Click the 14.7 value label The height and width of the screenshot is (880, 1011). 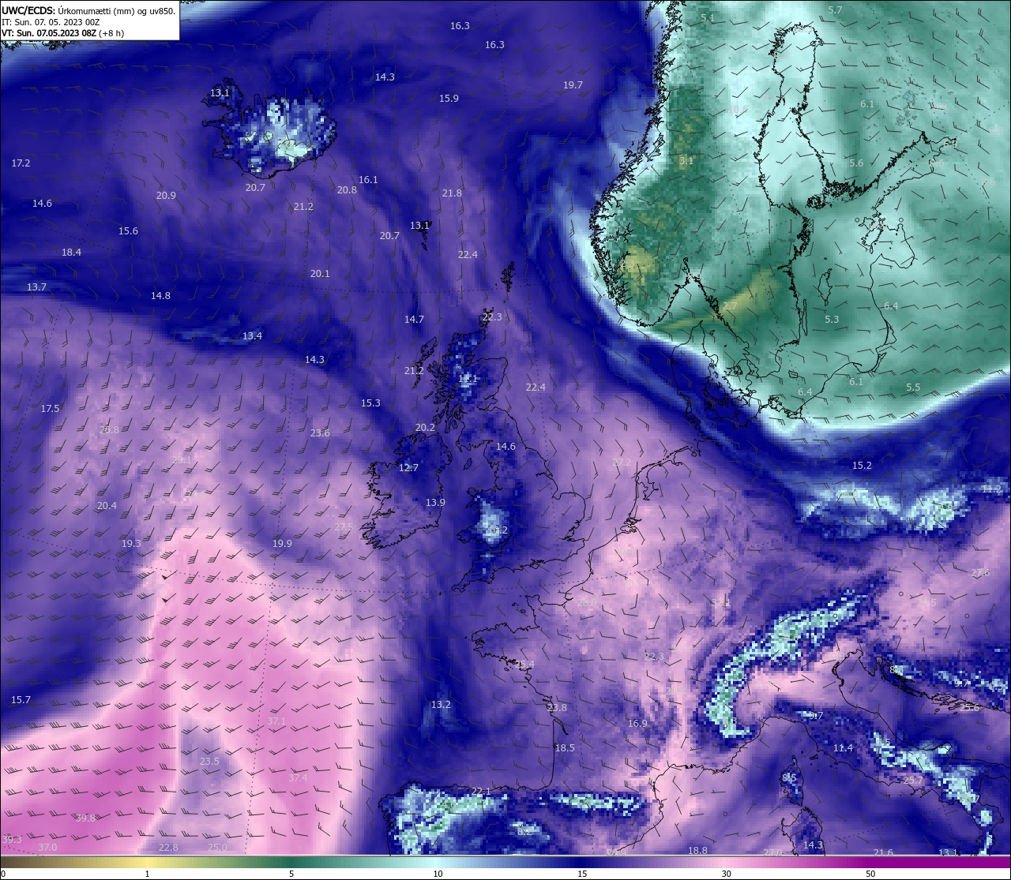[x=414, y=320]
